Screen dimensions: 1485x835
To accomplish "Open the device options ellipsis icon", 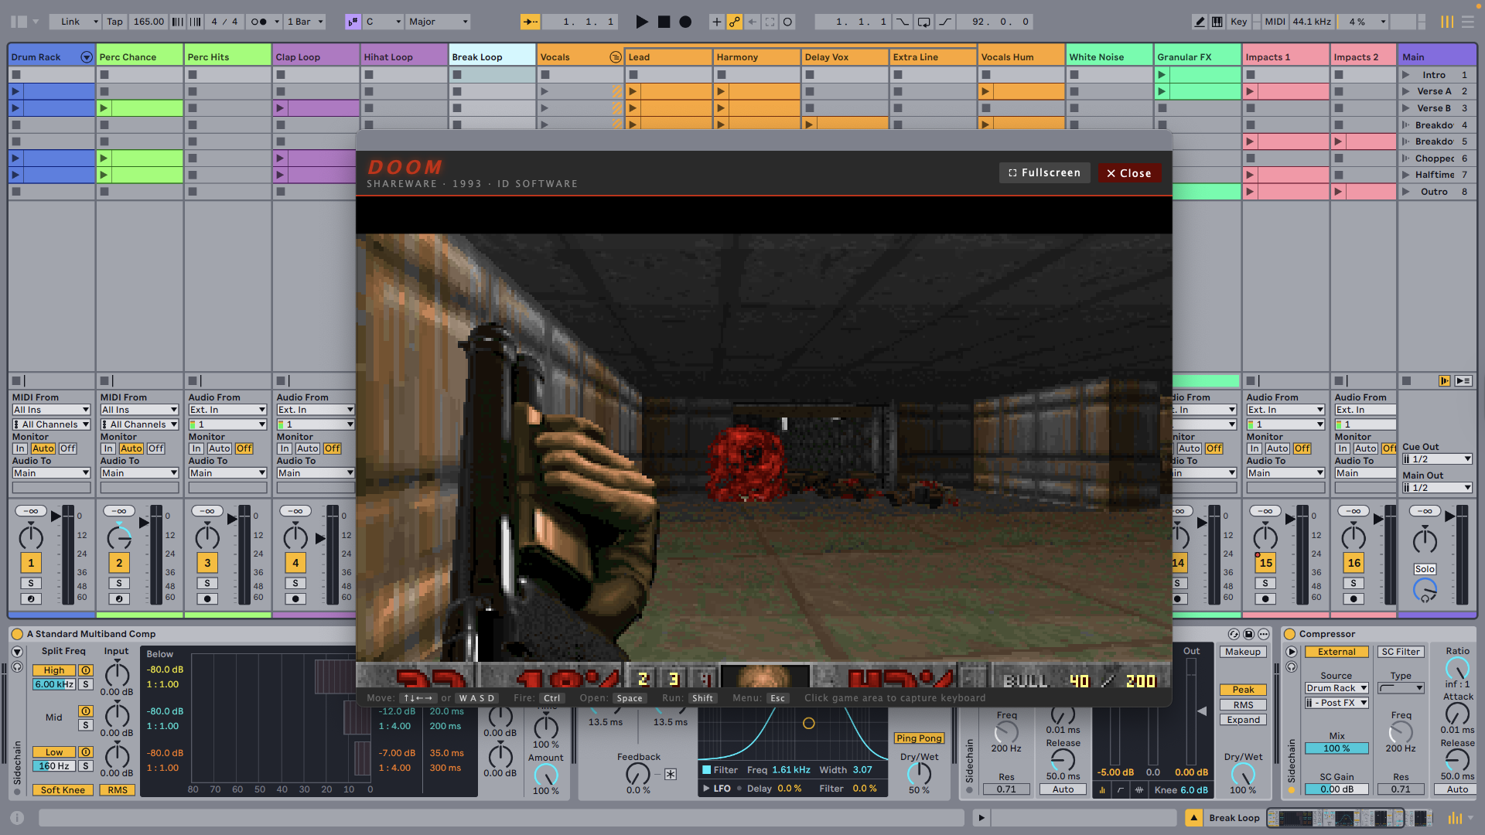I will [1263, 634].
